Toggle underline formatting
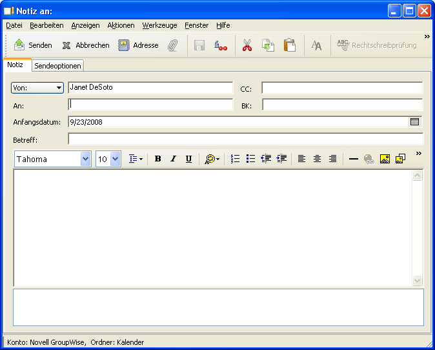This screenshot has width=435, height=350. click(188, 159)
